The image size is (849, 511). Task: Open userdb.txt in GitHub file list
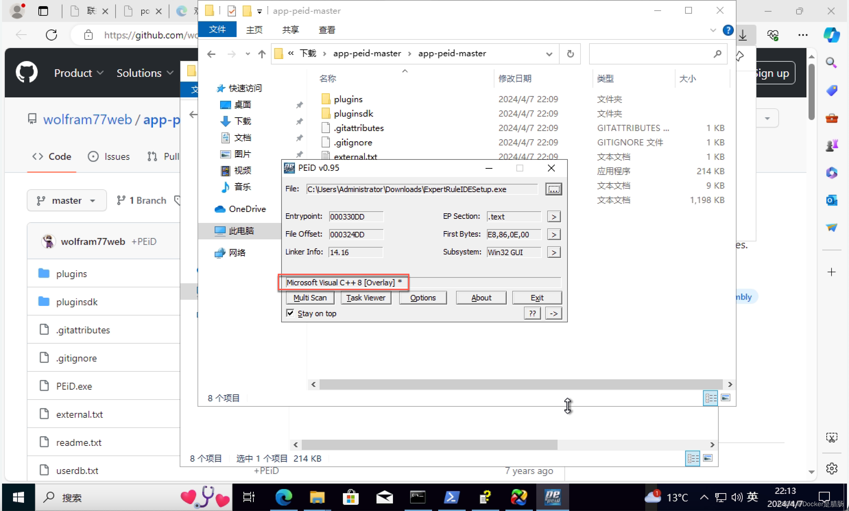[x=77, y=471]
